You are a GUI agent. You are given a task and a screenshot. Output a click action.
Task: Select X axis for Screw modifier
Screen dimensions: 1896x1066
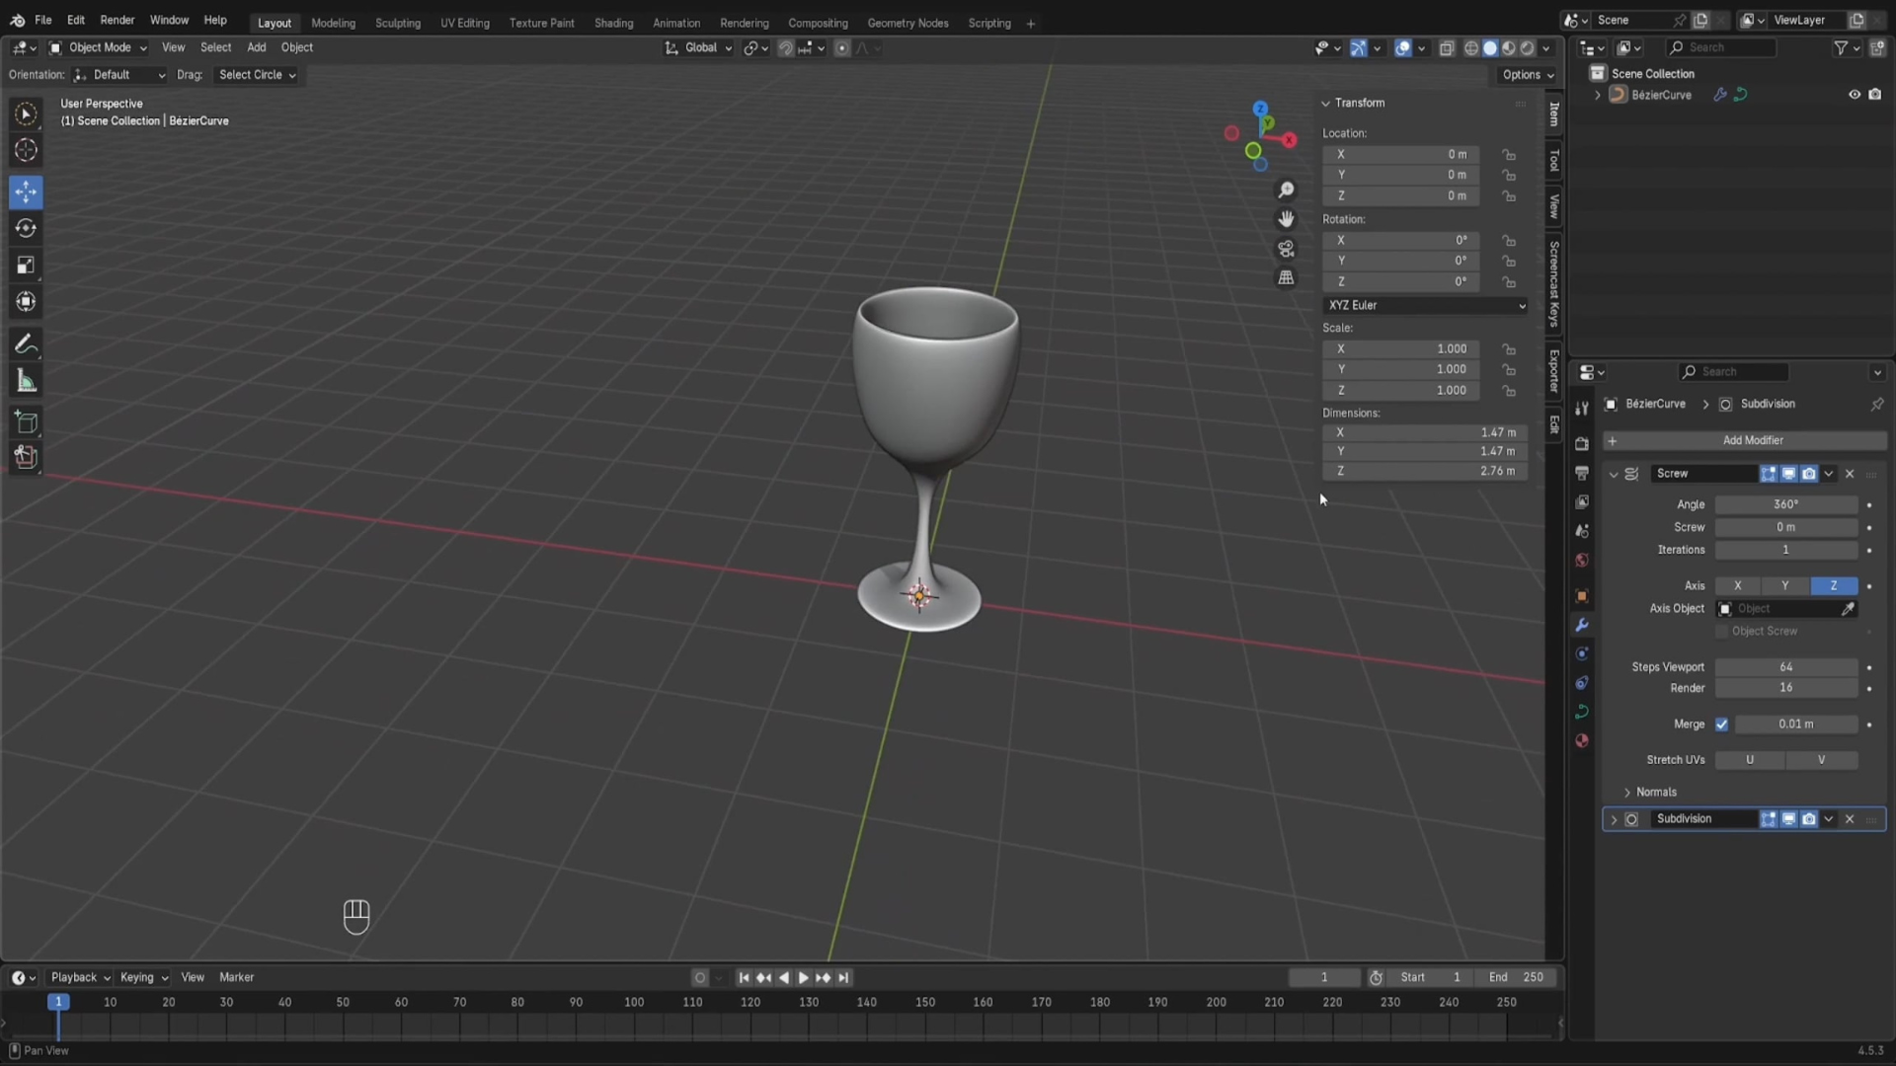click(x=1738, y=586)
